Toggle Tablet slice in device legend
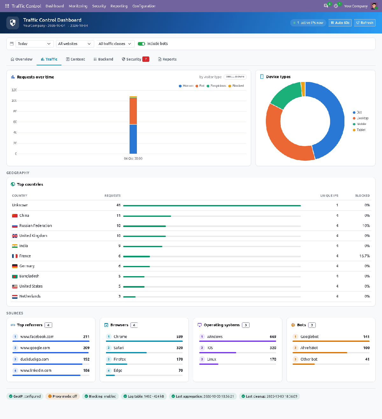This screenshot has width=382, height=419. point(359,130)
